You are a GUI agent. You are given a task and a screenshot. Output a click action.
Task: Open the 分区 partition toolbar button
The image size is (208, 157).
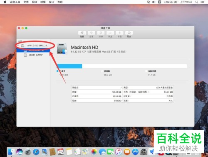[x=92, y=33]
